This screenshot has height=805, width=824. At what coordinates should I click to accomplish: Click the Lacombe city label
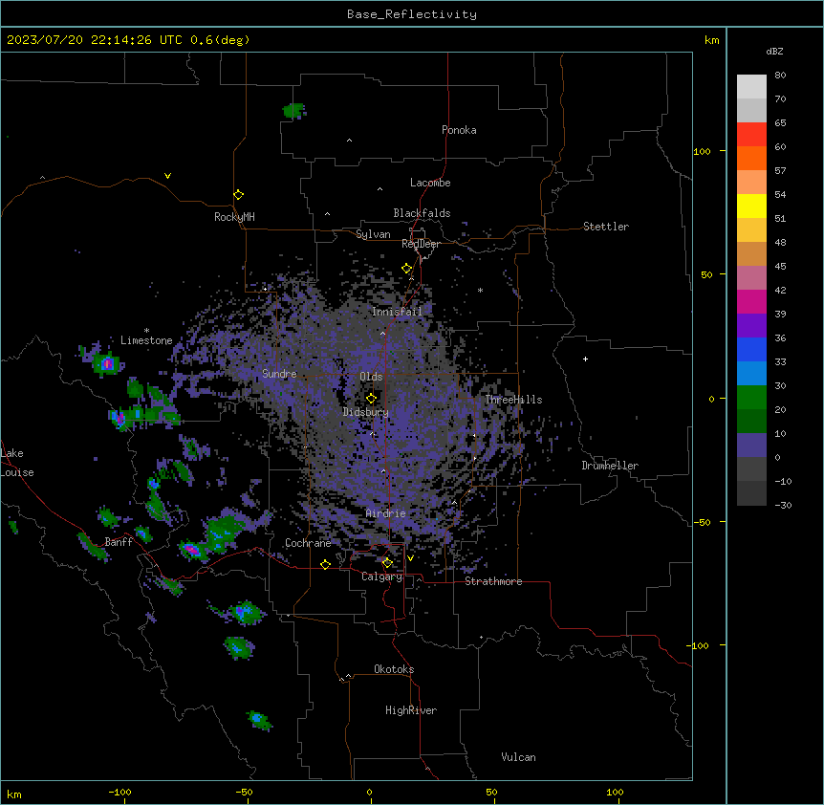[430, 183]
